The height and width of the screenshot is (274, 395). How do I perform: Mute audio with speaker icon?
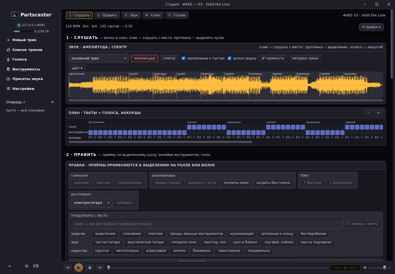(x=365, y=268)
